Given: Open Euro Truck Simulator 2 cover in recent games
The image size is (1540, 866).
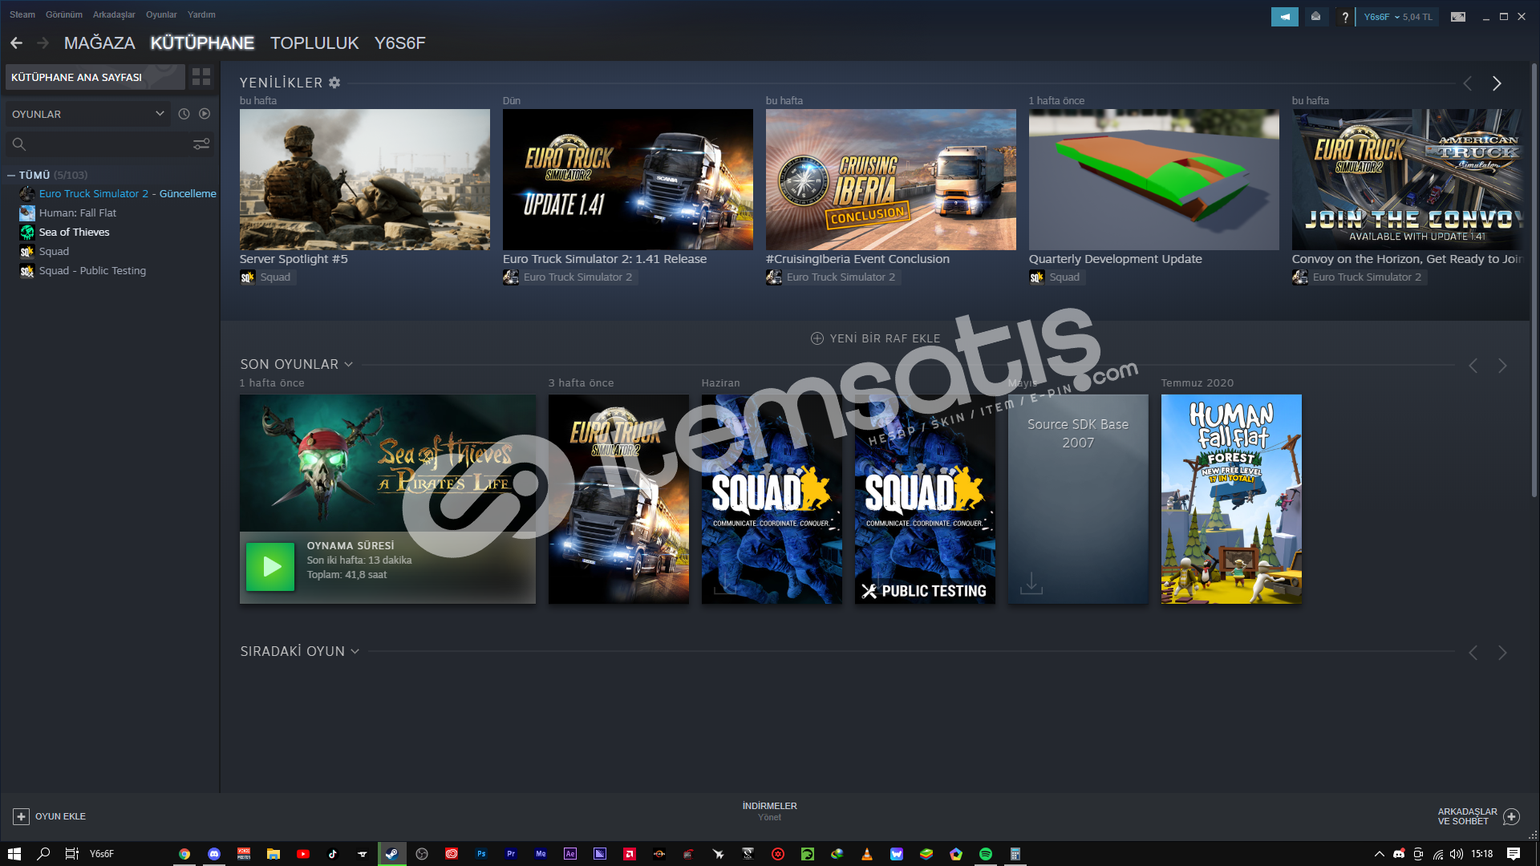Looking at the screenshot, I should (618, 499).
